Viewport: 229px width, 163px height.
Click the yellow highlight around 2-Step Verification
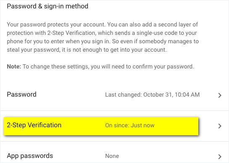click(101, 126)
